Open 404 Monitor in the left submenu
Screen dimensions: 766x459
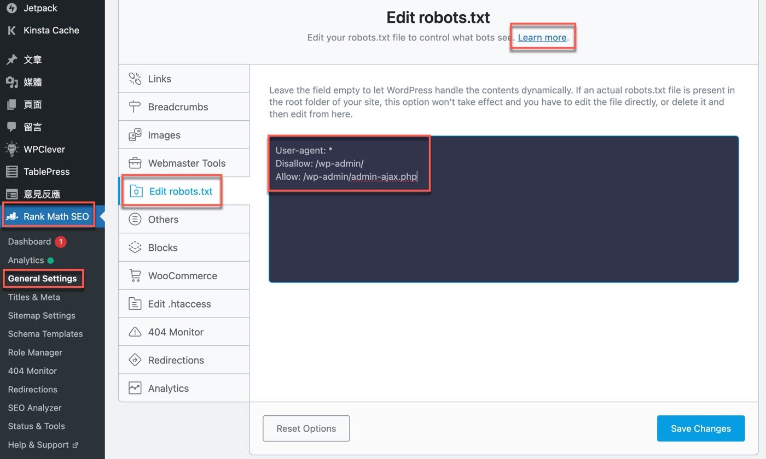[x=32, y=370]
